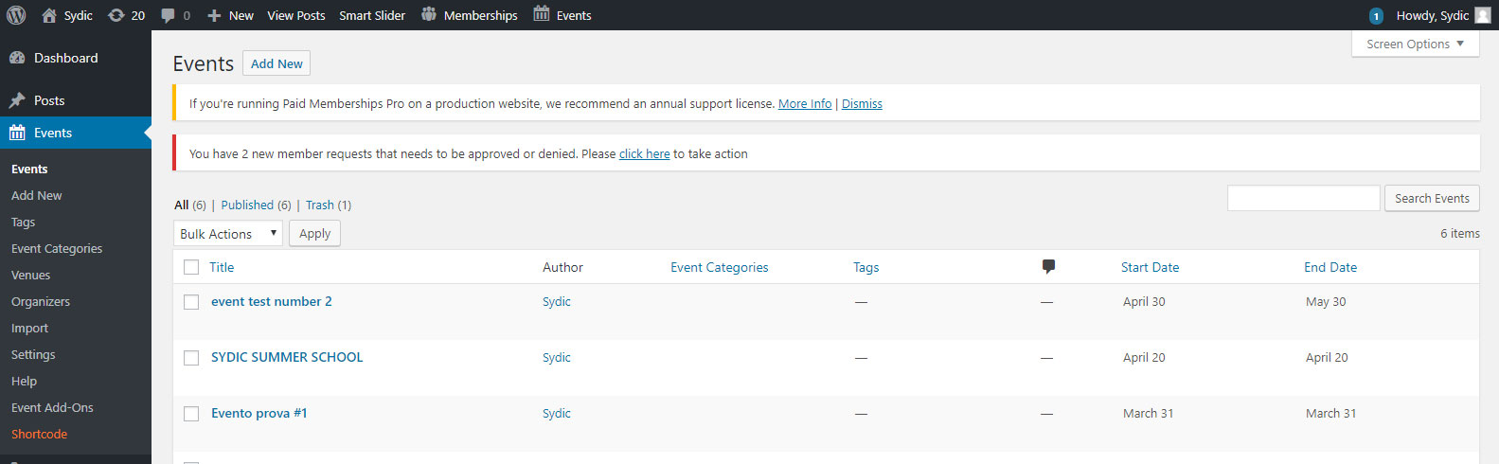Go to Event Categories in the sidebar
1499x464 pixels.
57,248
